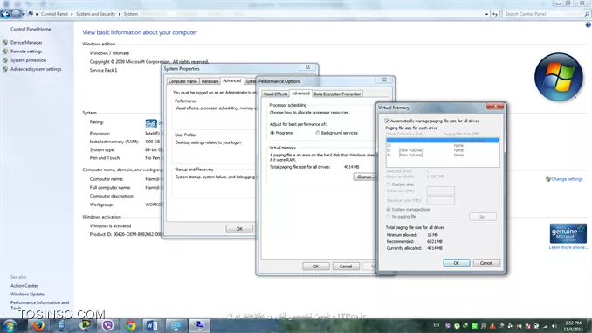Image resolution: width=592 pixels, height=333 pixels.
Task: Click in the Search Control Panel box
Action: (544, 14)
